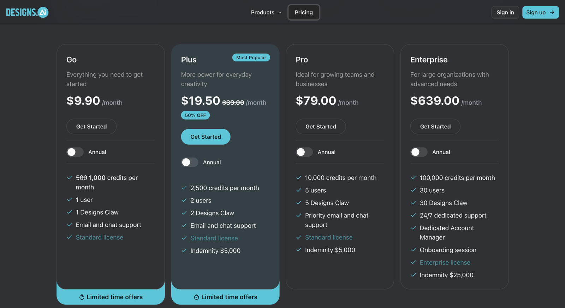Click checkmark beside 24/7 dedicated support
Viewport: 565px width, 308px height.
click(414, 215)
